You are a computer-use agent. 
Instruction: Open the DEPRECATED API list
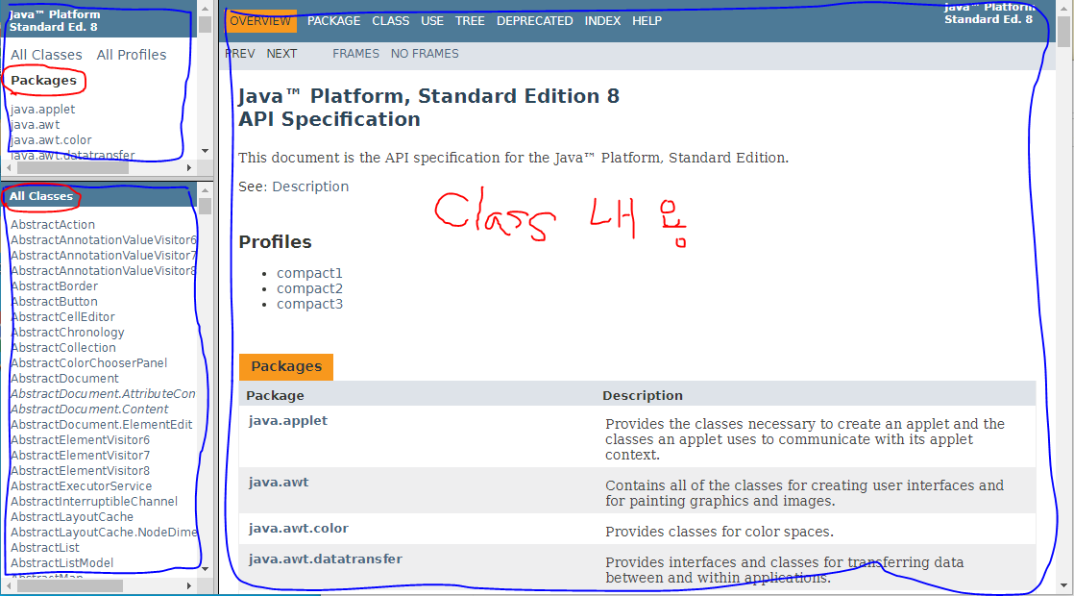(x=534, y=20)
